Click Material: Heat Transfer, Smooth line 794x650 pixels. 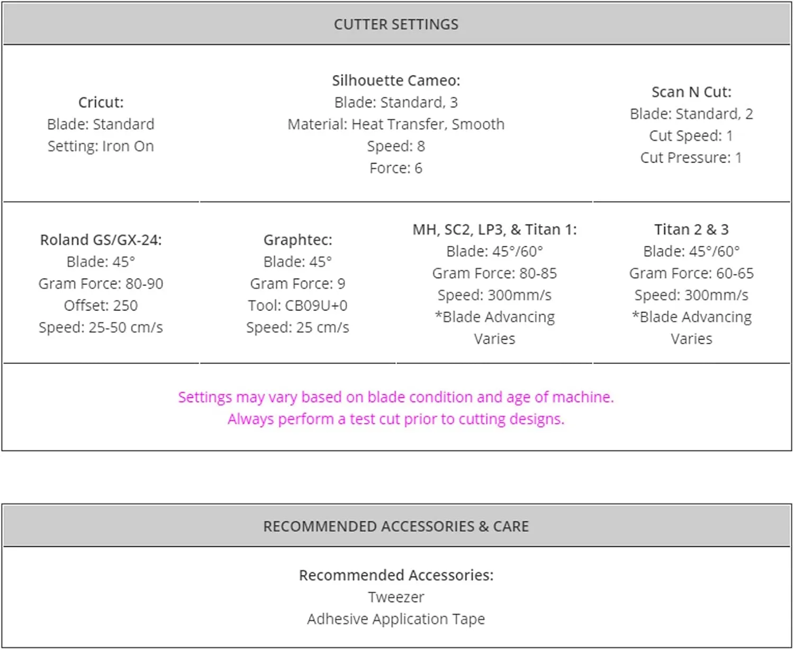[x=396, y=124]
